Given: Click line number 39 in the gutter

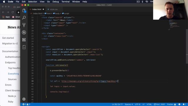Looking at the screenshot, I should pyautogui.click(x=32, y=81).
